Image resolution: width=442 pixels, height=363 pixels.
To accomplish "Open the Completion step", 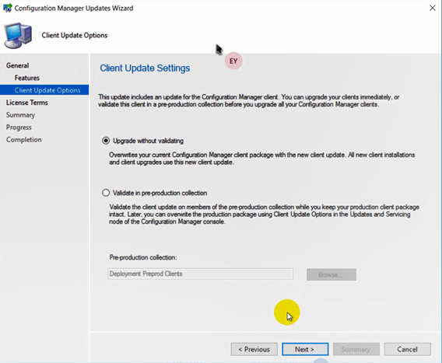I will pyautogui.click(x=24, y=140).
